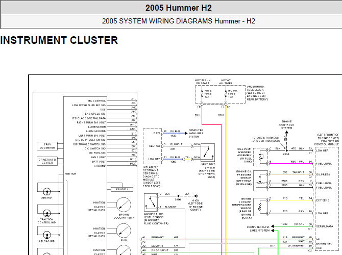
Task: Click the IGN E fuse 10A symbol
Action: tap(202, 94)
